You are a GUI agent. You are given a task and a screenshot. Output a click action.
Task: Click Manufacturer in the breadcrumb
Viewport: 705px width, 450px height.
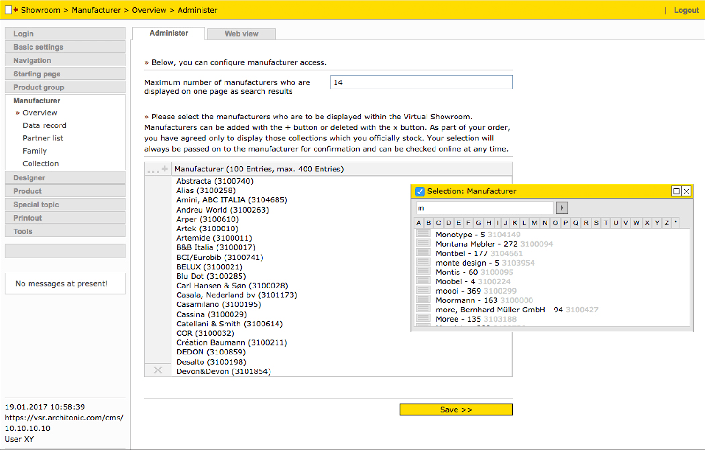coord(96,10)
